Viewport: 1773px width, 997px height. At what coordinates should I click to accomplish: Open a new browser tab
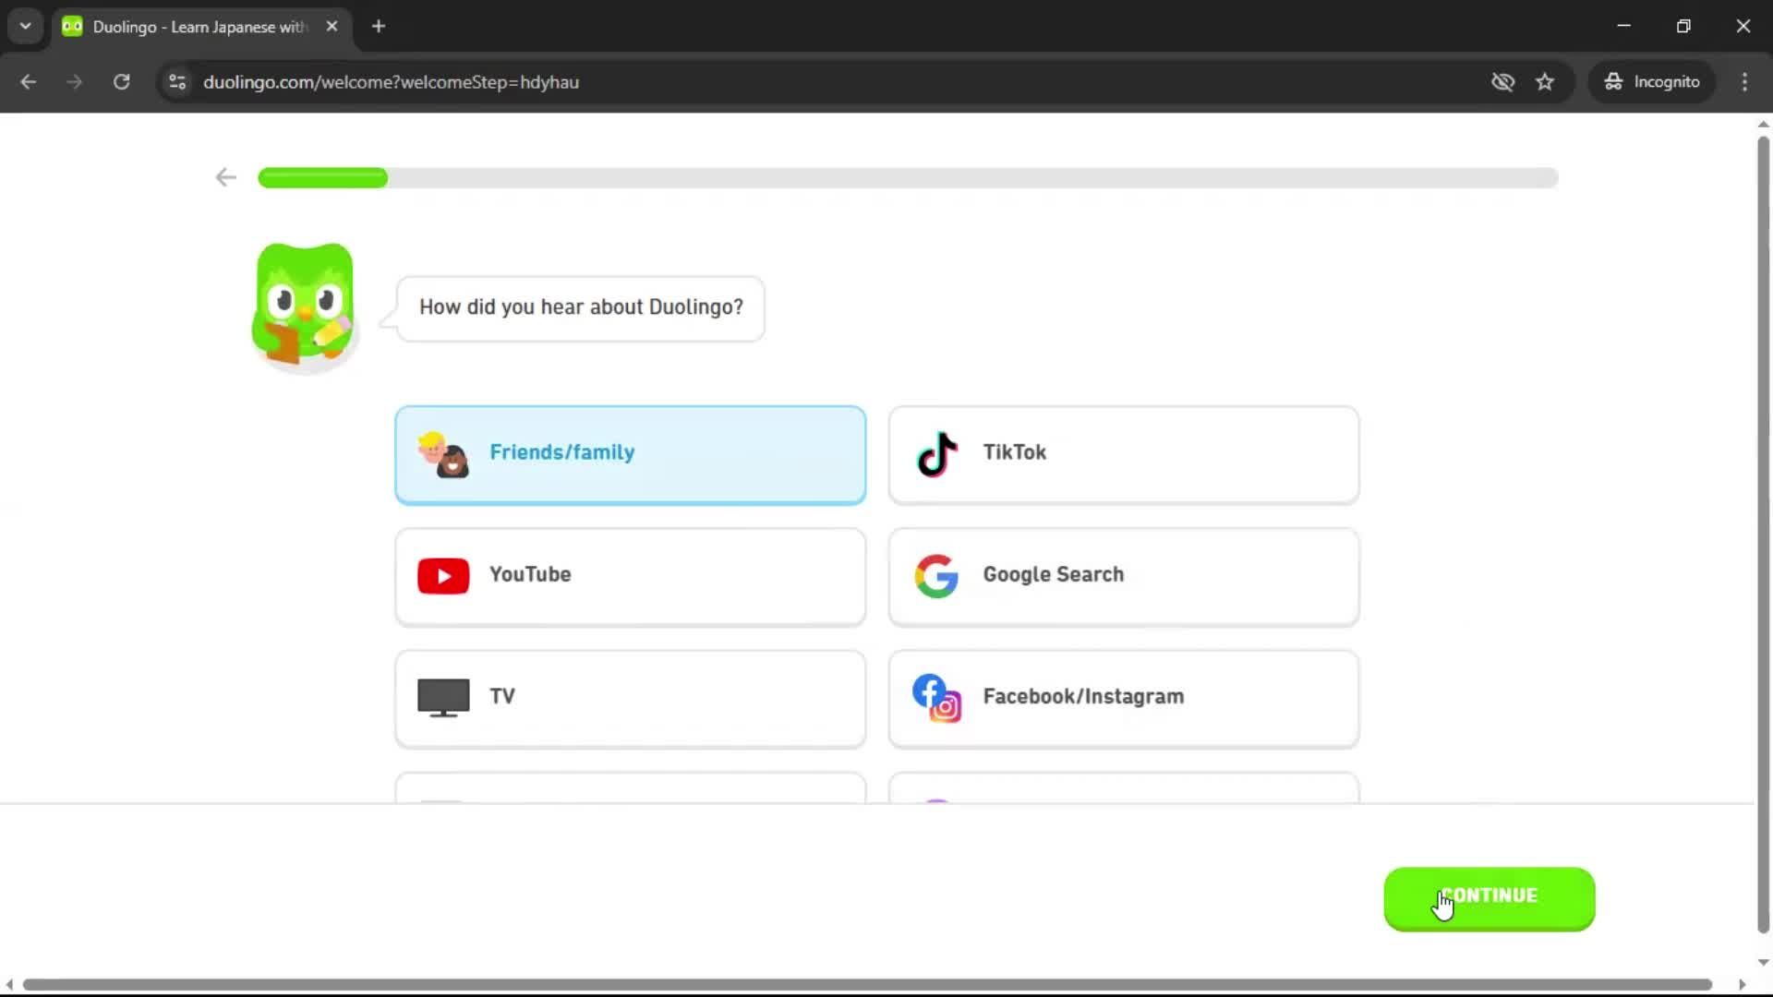point(378,26)
